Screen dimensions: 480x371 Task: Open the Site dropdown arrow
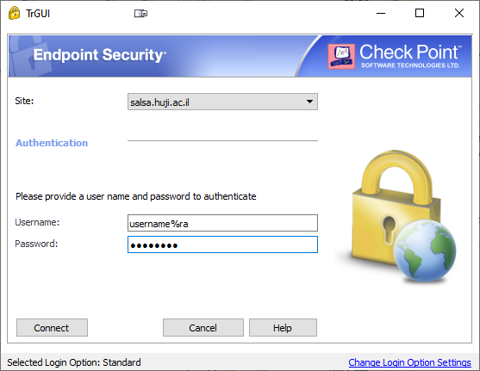click(x=309, y=102)
